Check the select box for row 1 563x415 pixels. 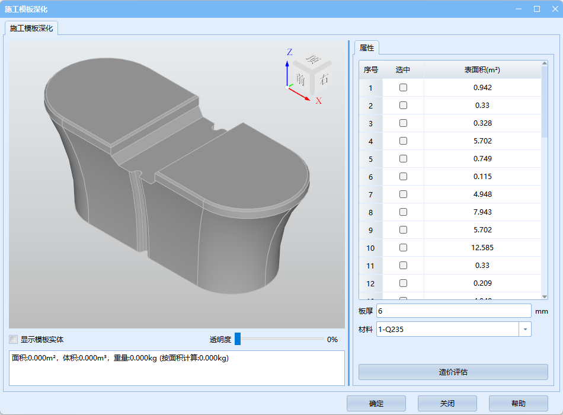tap(403, 88)
